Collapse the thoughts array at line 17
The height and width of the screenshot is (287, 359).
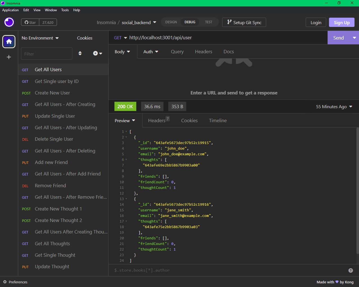point(126,221)
